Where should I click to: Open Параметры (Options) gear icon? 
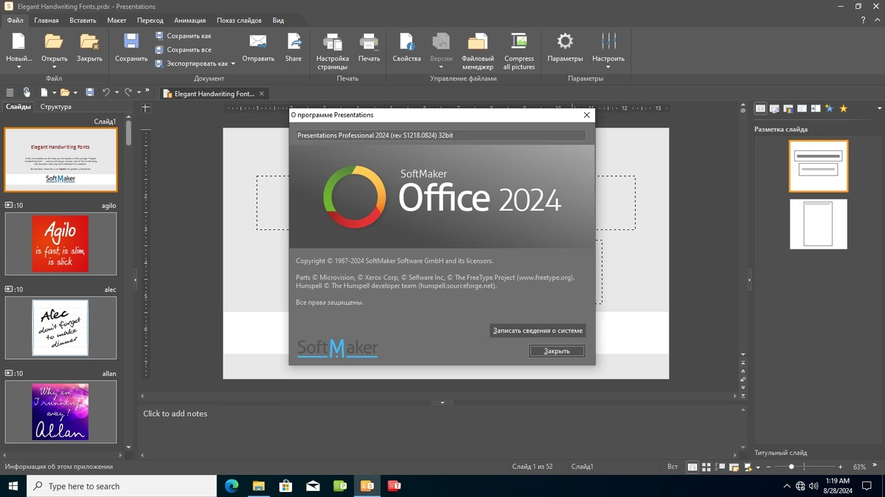[x=565, y=41]
